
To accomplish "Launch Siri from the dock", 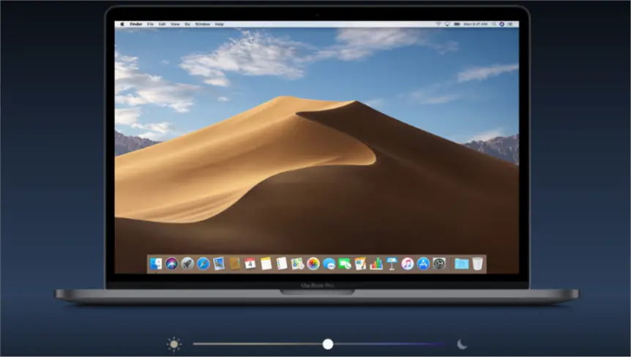I will pyautogui.click(x=172, y=264).
